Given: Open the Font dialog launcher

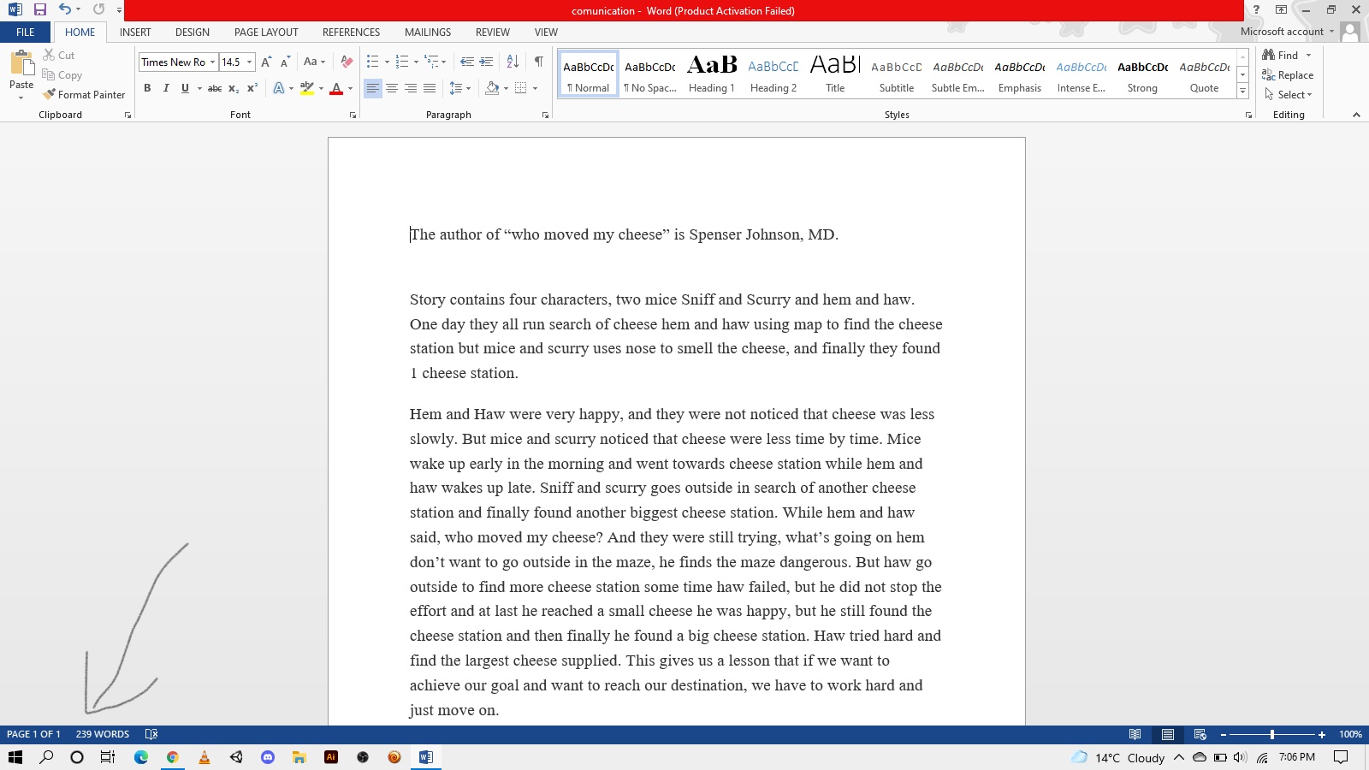Looking at the screenshot, I should click(x=353, y=115).
